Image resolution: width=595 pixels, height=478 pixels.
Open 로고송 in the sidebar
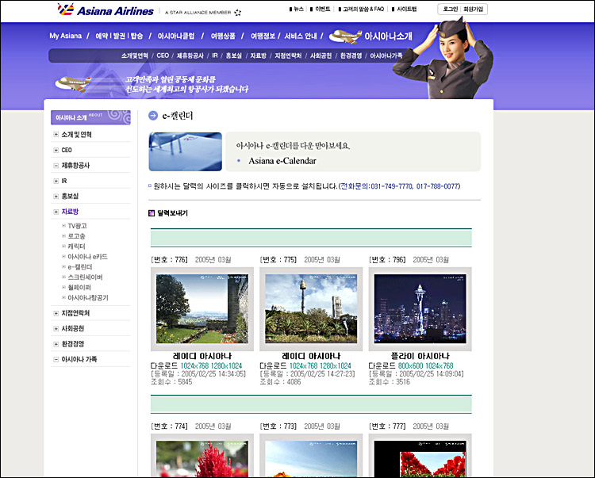coord(76,236)
